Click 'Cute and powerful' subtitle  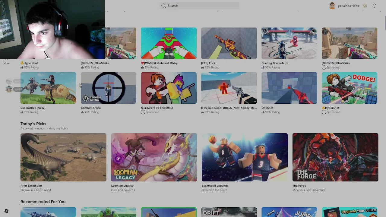coord(123,190)
